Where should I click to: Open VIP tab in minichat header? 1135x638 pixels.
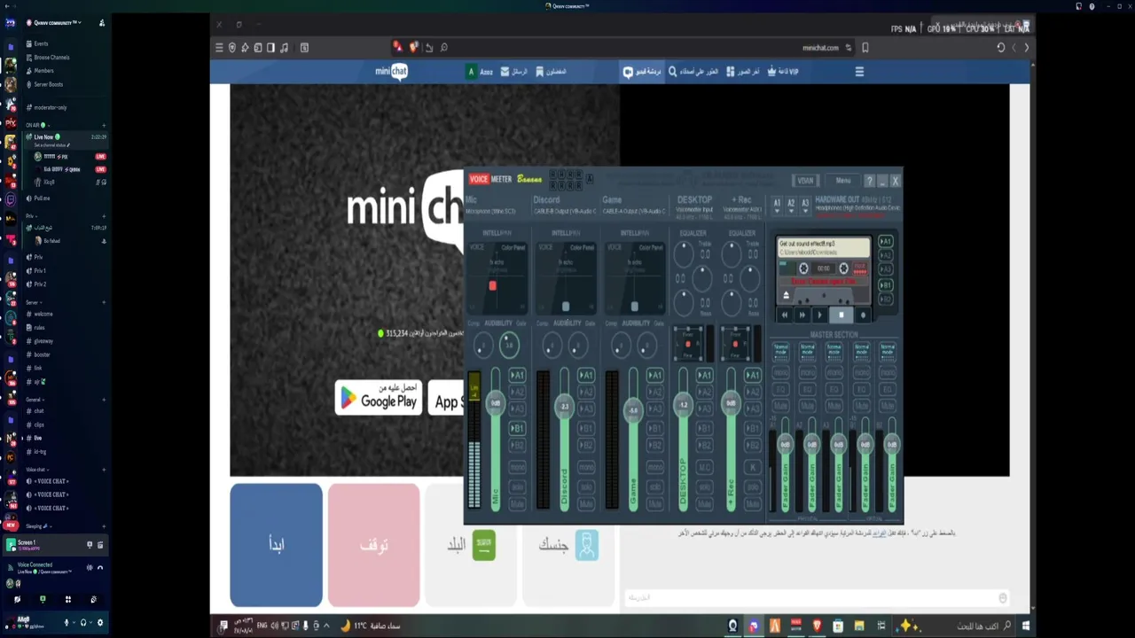783,72
